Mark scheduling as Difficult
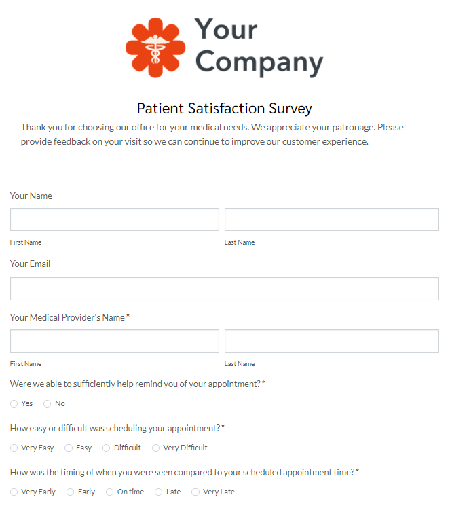The image size is (450, 506). click(106, 448)
